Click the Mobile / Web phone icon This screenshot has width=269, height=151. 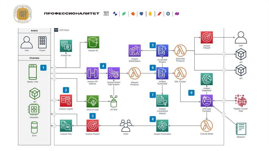coord(33,72)
